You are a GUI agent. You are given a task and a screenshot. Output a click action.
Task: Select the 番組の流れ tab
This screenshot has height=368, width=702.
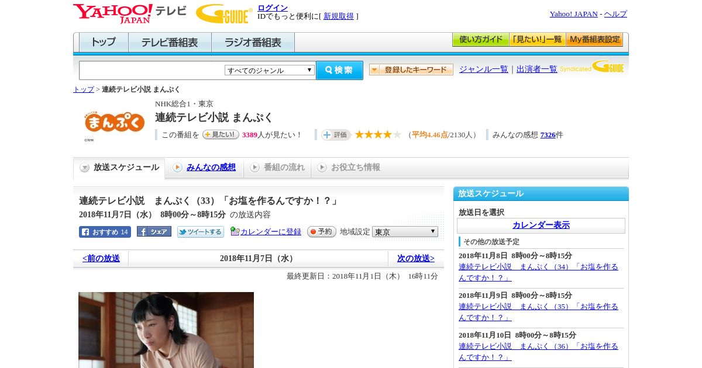click(x=277, y=168)
